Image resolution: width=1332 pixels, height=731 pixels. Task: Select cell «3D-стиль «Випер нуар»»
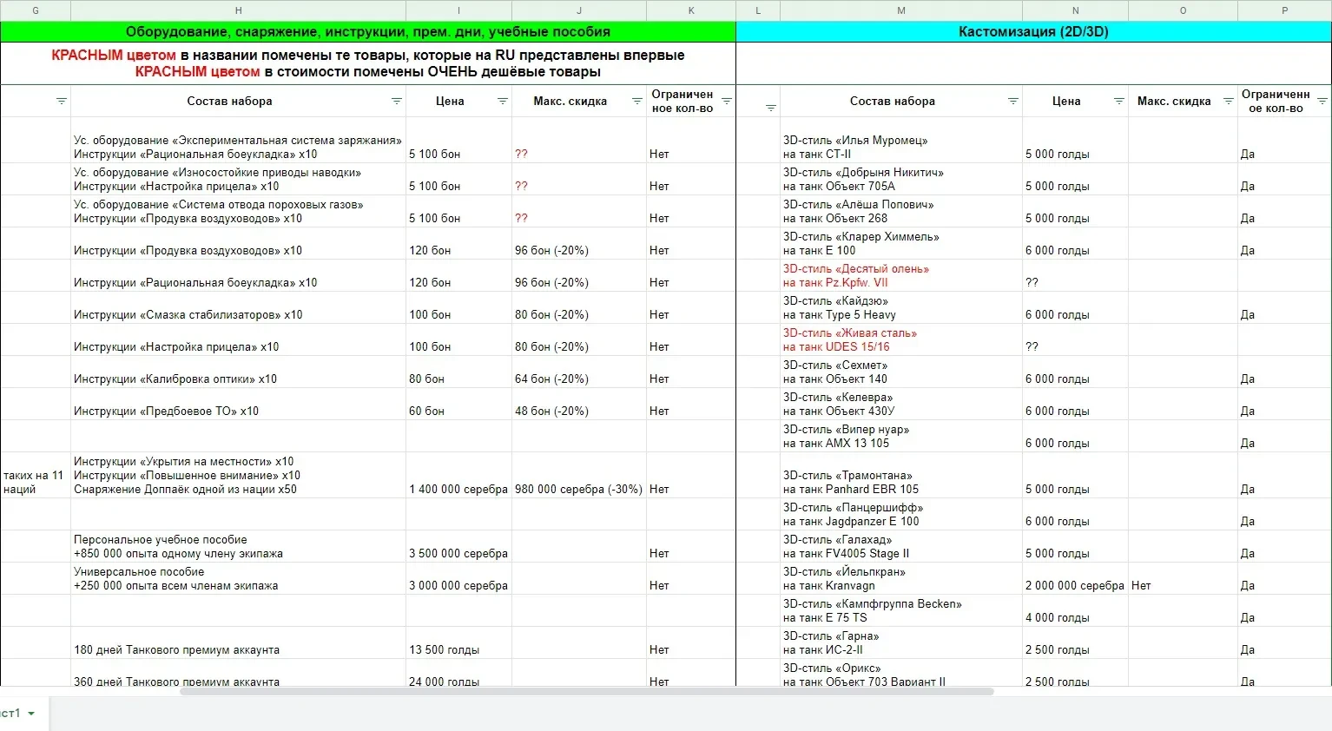click(x=901, y=437)
